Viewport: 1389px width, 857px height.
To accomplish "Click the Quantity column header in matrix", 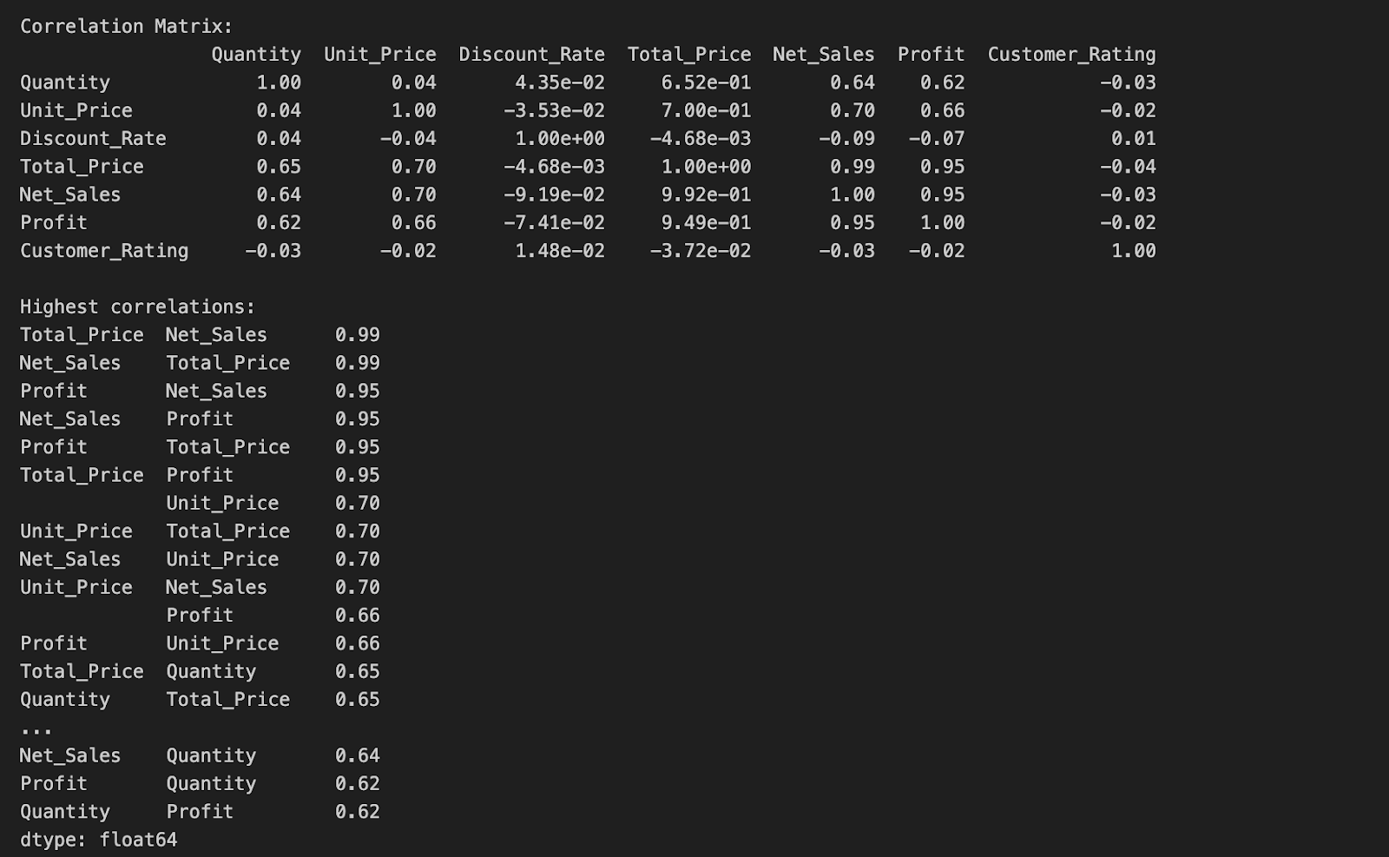I will [256, 55].
